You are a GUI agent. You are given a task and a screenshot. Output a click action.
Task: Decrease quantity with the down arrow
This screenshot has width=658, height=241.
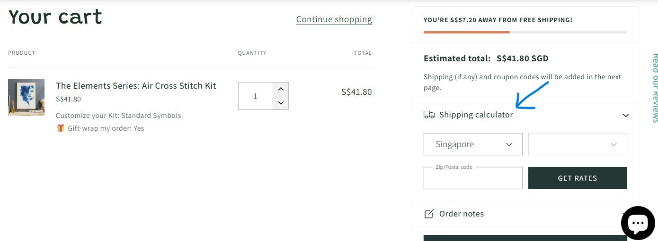tap(281, 102)
